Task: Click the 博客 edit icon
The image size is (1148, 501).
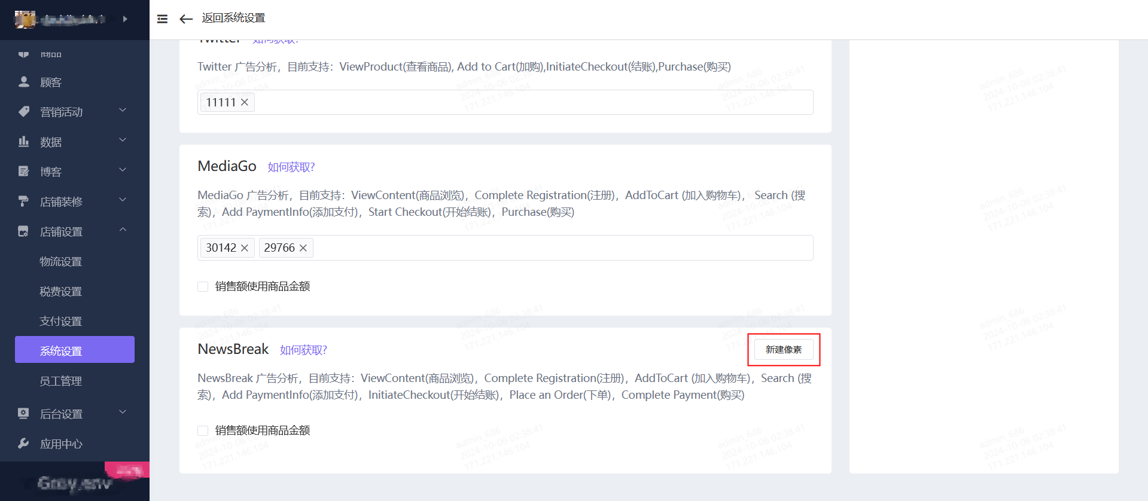Action: point(24,172)
